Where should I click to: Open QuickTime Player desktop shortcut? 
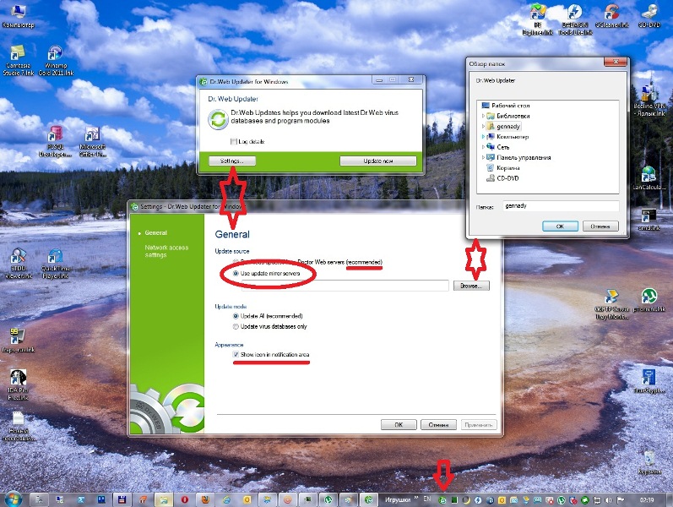coord(56,258)
